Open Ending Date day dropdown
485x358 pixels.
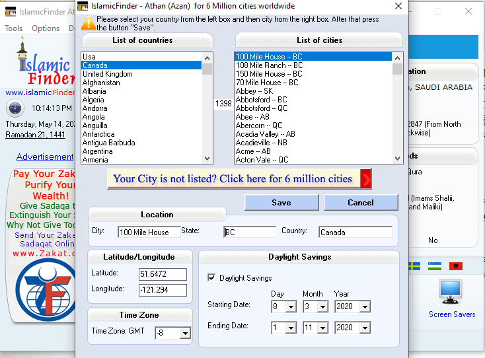click(291, 328)
